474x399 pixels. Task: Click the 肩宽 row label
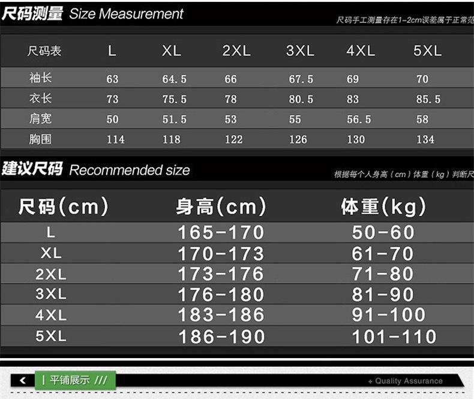click(x=40, y=119)
